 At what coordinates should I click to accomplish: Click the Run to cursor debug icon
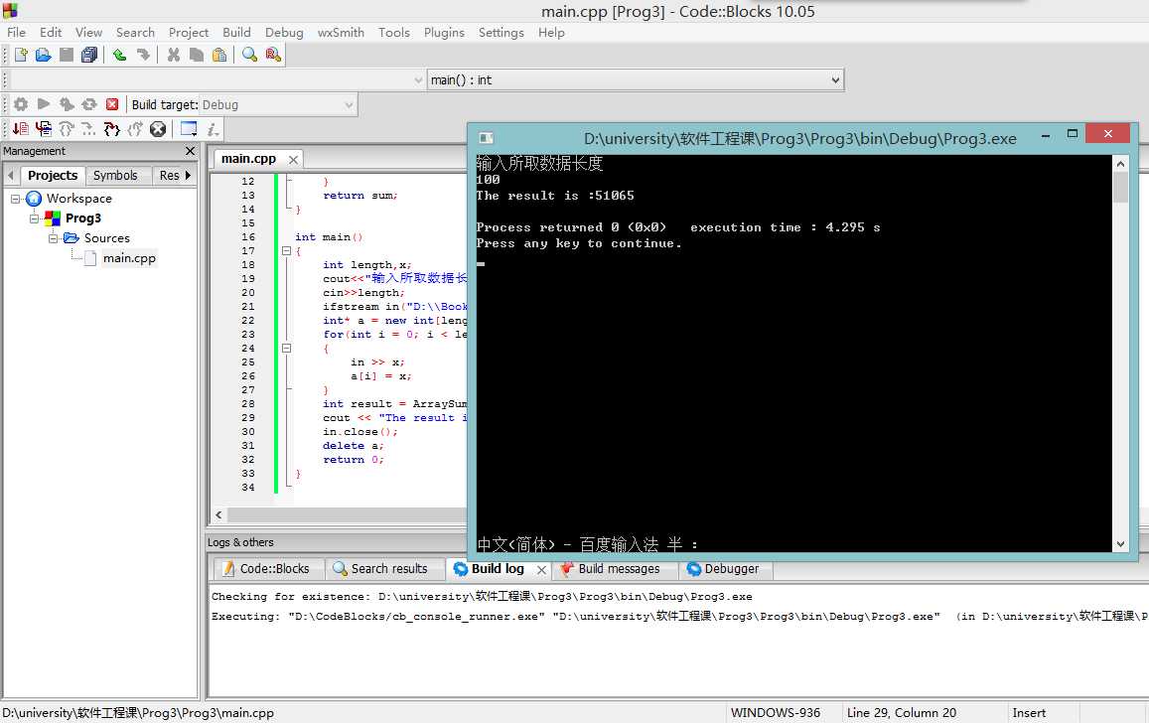coord(44,130)
